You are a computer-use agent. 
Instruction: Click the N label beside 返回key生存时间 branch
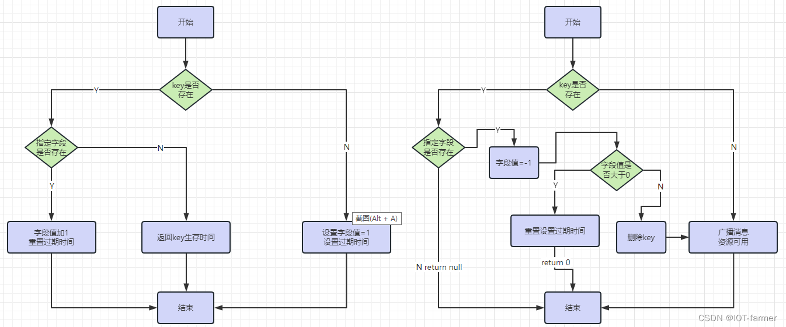tap(160, 148)
